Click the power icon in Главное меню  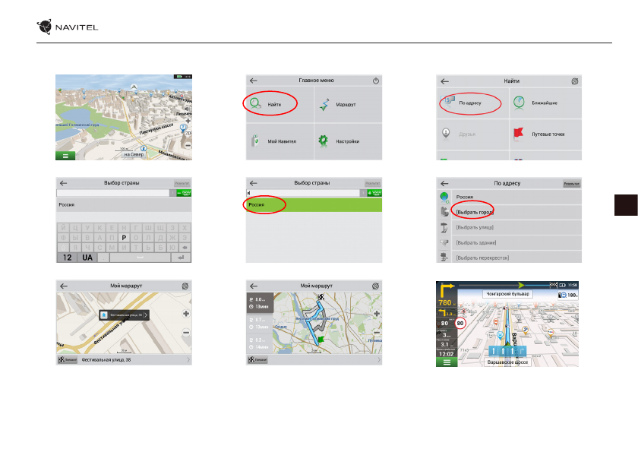click(376, 81)
